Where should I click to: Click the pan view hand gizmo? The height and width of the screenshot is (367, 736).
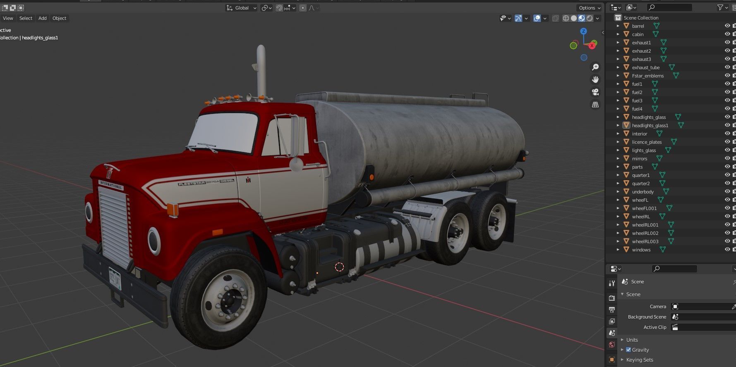[595, 80]
